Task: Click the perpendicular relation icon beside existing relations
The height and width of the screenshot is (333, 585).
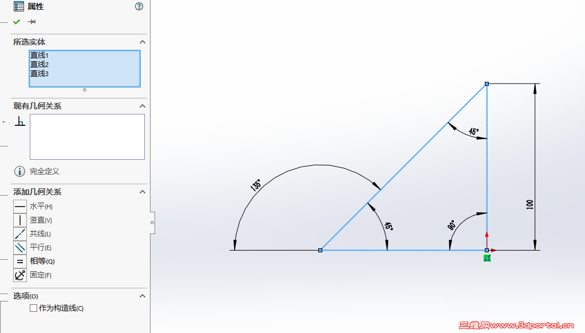Action: pyautogui.click(x=20, y=121)
